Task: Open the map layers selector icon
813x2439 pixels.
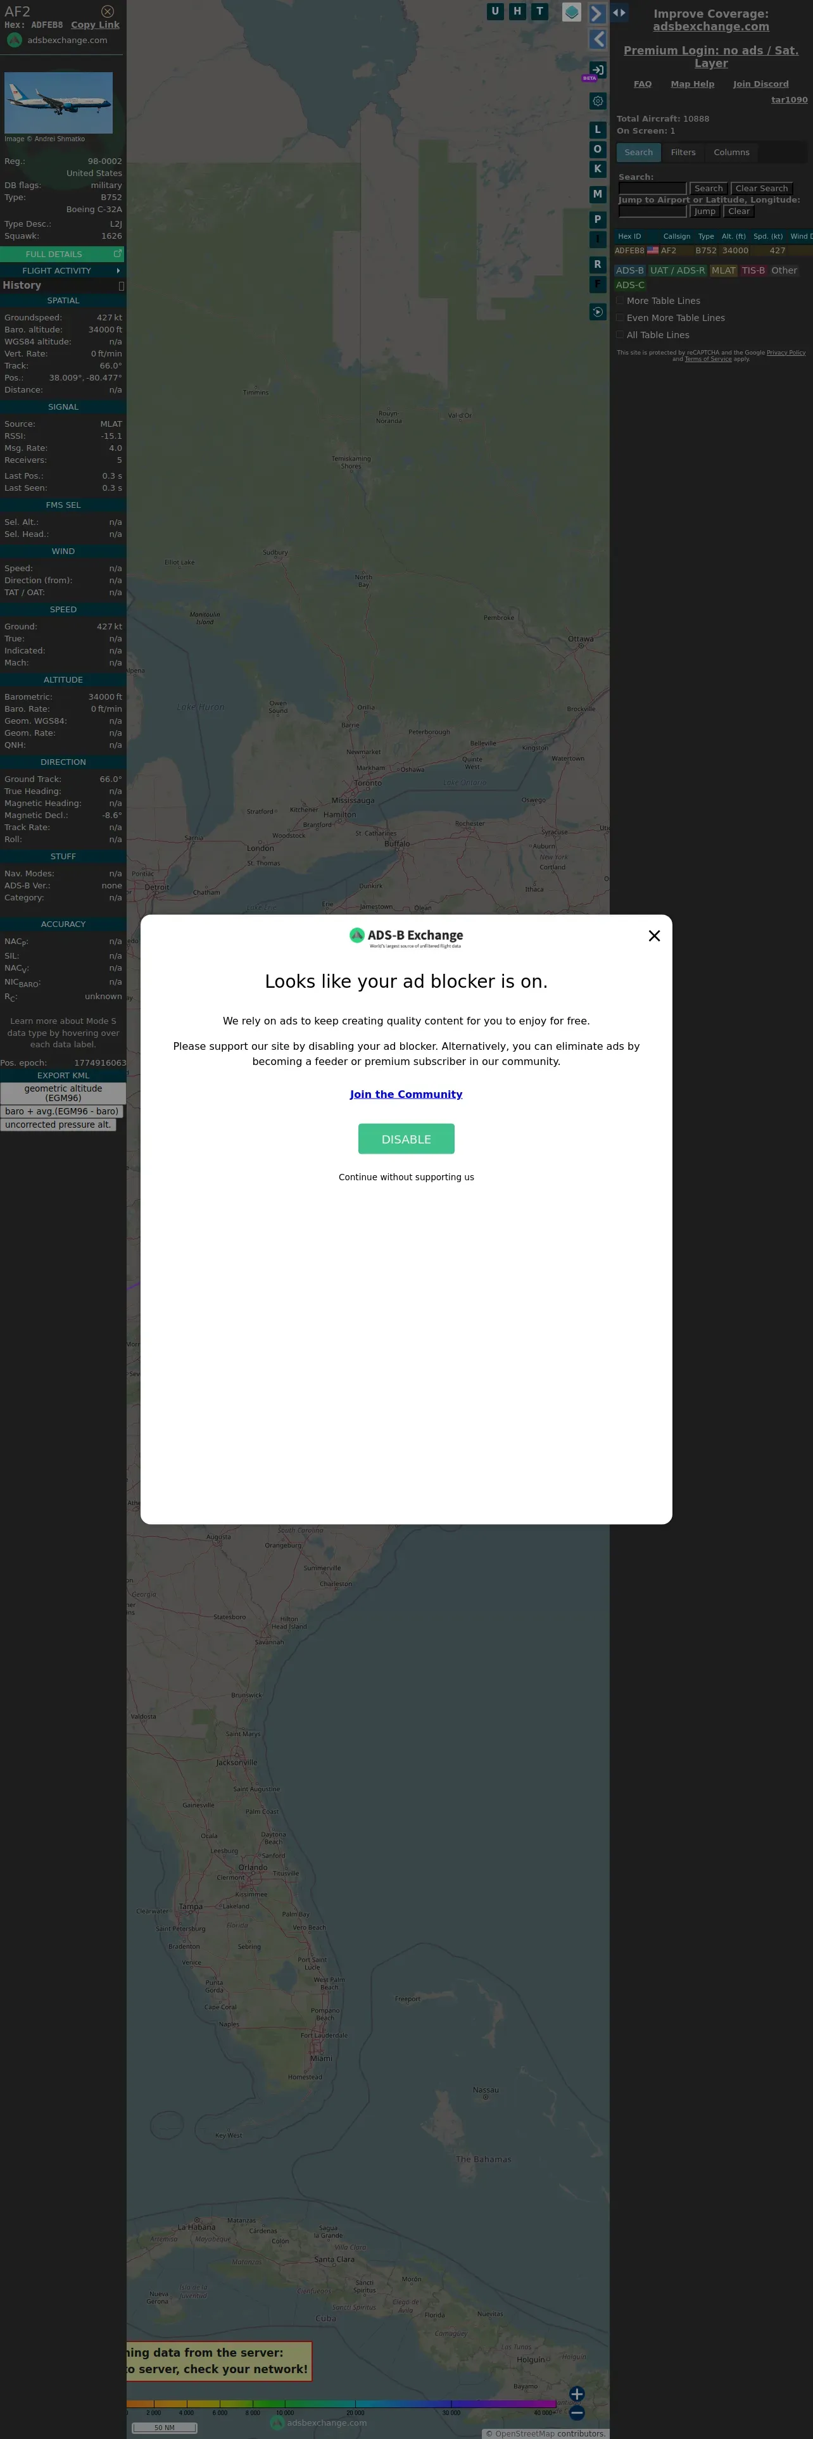Action: (x=572, y=12)
